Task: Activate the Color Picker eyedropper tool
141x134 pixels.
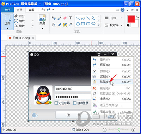Action: click(70, 24)
